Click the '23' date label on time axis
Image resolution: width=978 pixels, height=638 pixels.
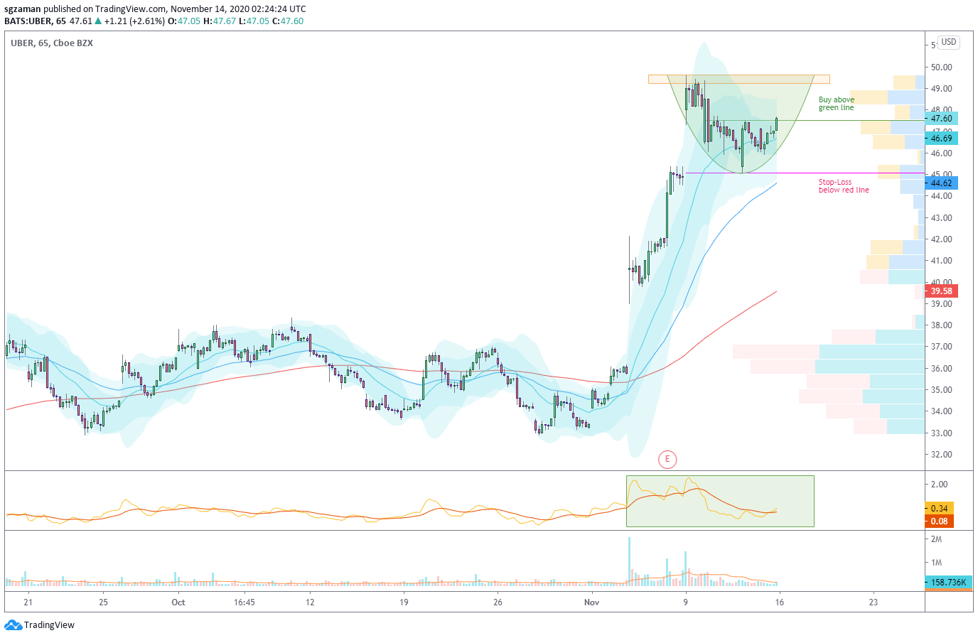coord(874,602)
